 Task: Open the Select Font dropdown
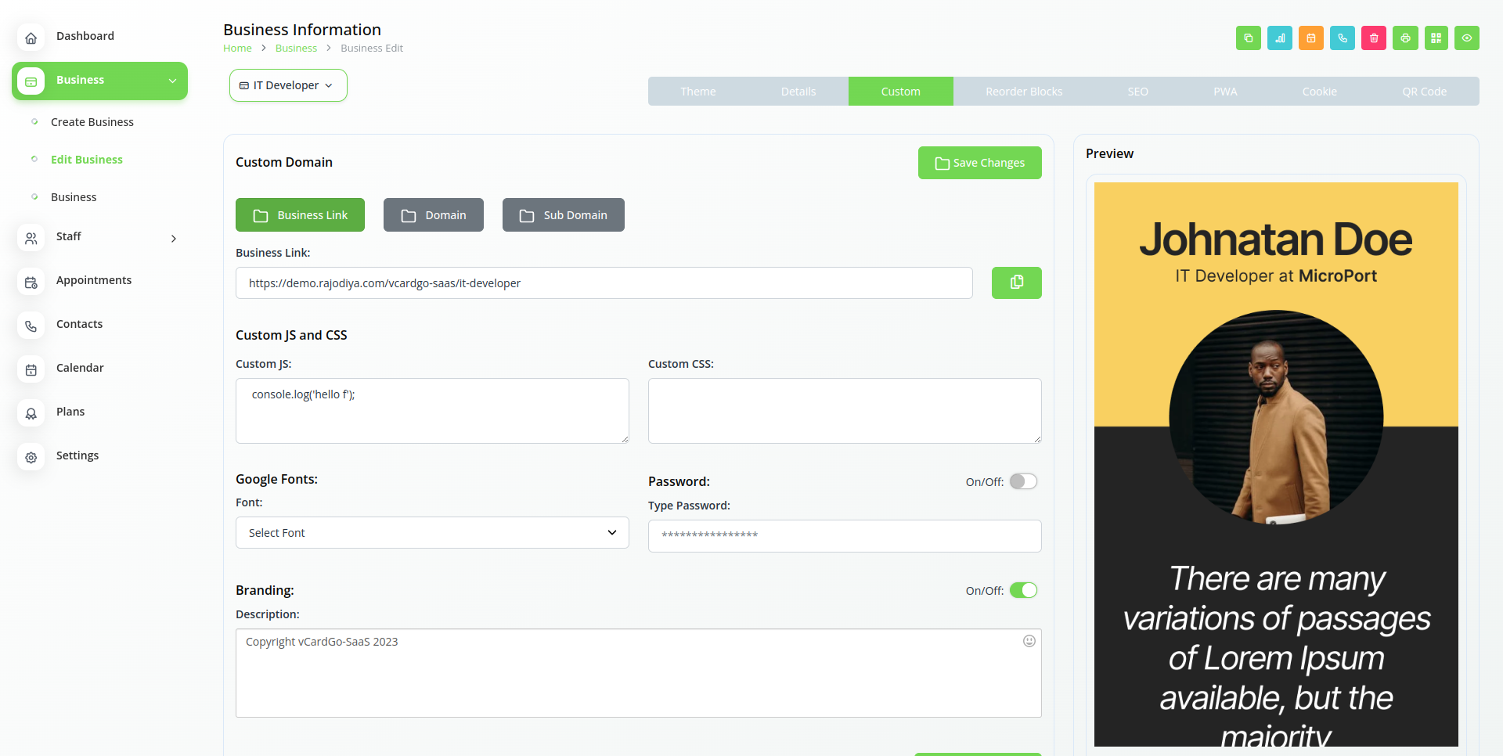432,533
